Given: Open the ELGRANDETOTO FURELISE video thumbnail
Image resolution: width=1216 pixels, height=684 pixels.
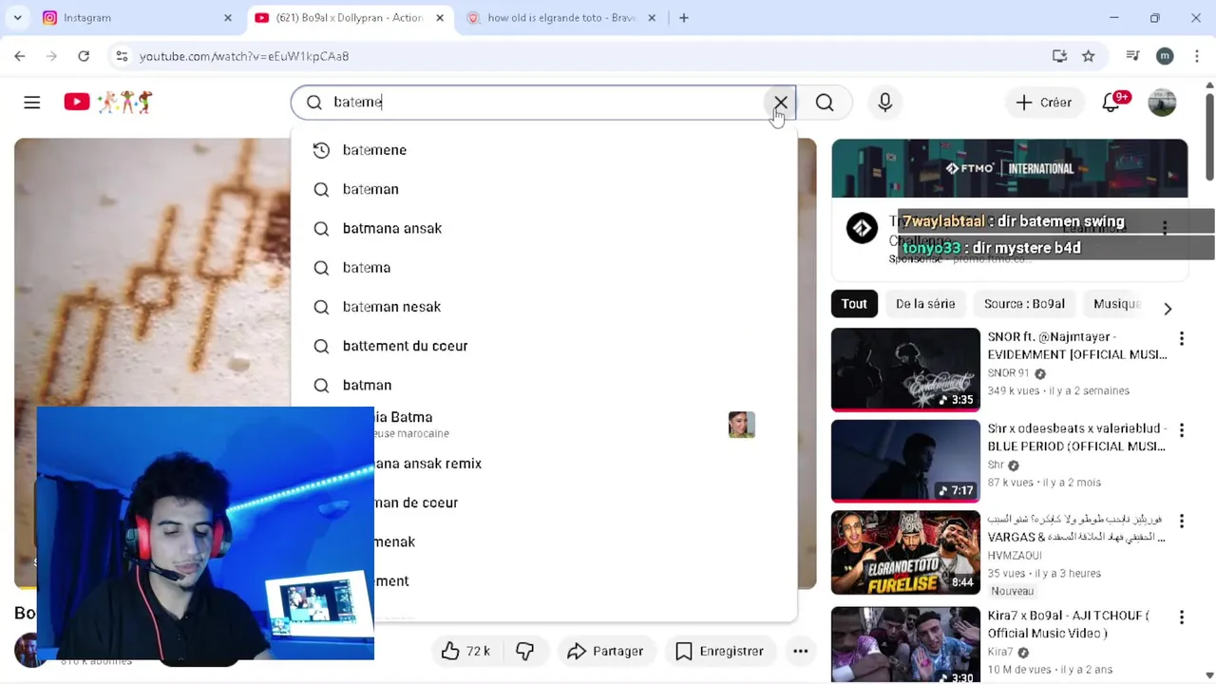Looking at the screenshot, I should click(905, 553).
